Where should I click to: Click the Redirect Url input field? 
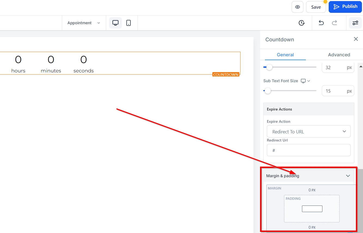(309, 150)
